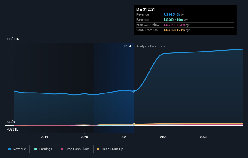This screenshot has width=248, height=158.
Task: Click the US$168.164m cash from op value
Action: (174, 30)
